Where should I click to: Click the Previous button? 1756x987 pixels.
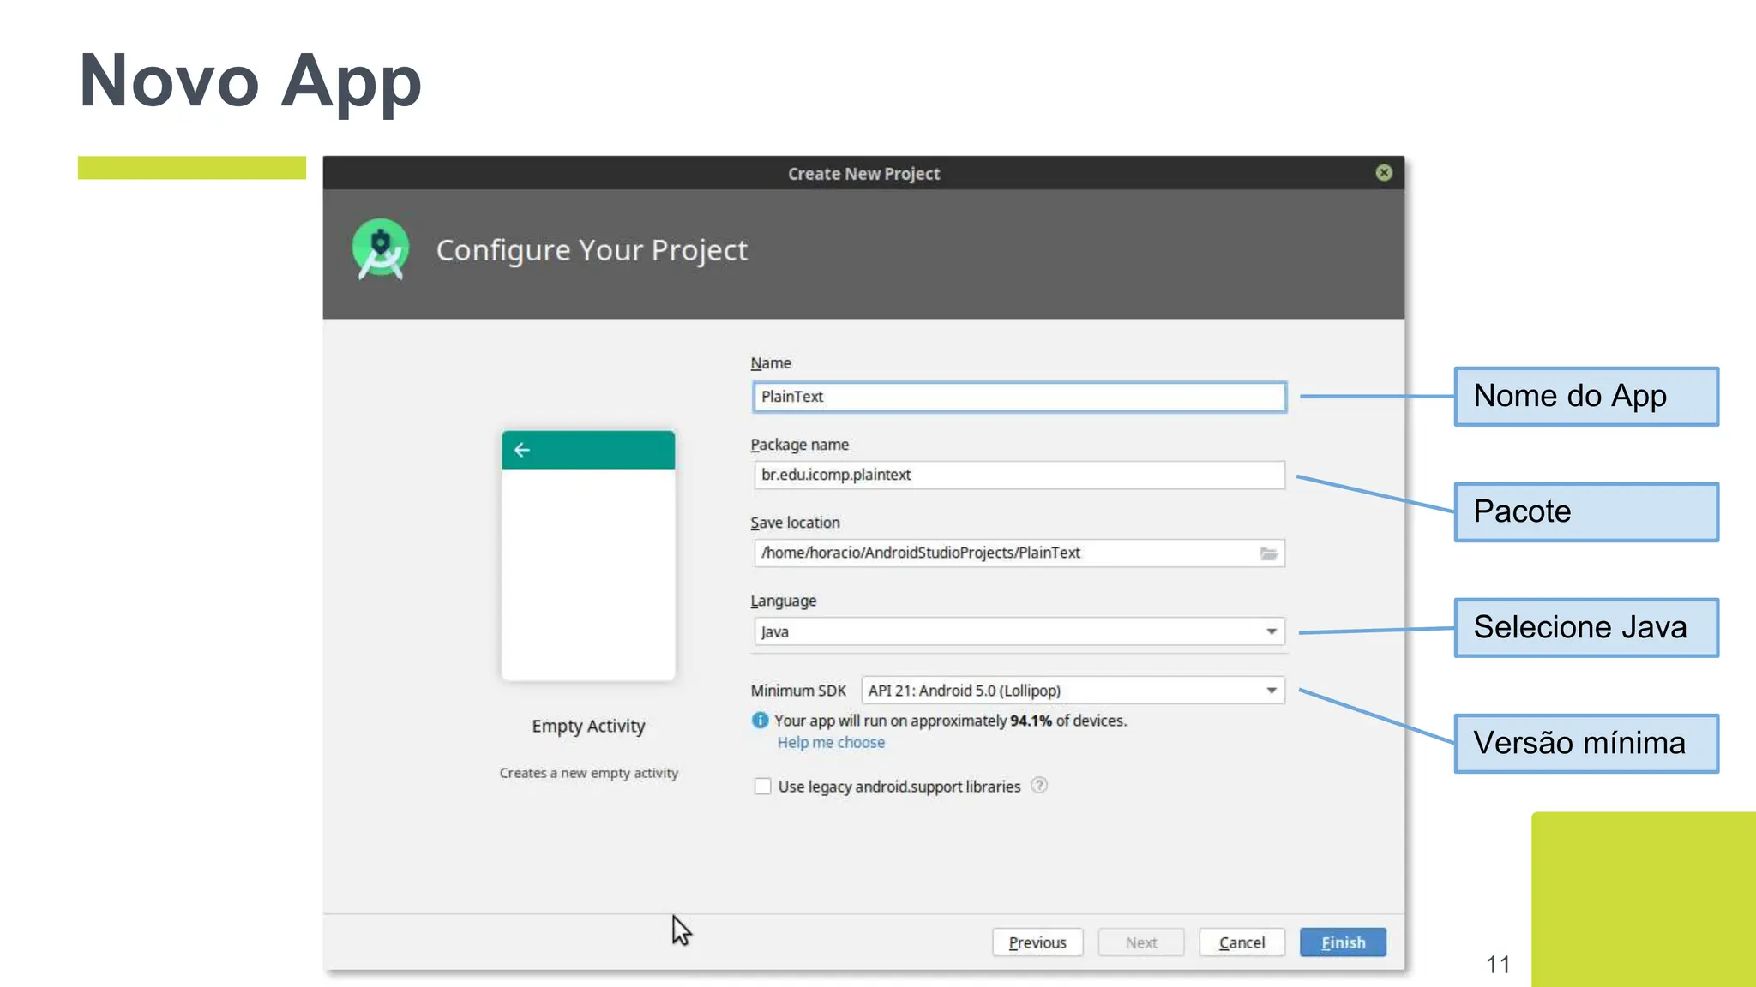[1037, 942]
